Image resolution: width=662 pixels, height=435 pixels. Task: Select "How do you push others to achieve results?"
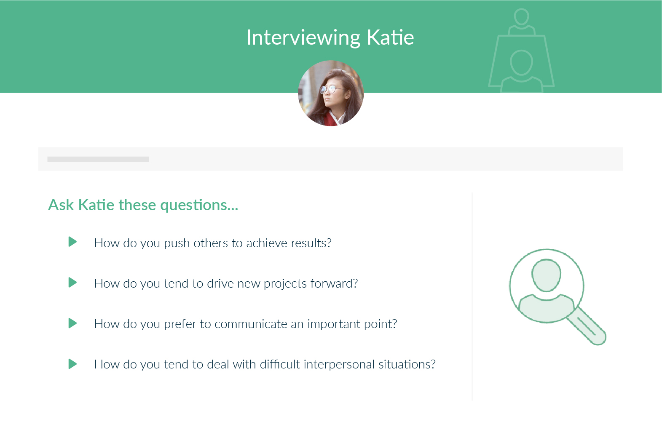point(213,243)
